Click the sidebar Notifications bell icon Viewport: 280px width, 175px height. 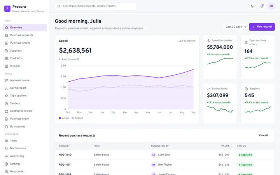pos(7,149)
